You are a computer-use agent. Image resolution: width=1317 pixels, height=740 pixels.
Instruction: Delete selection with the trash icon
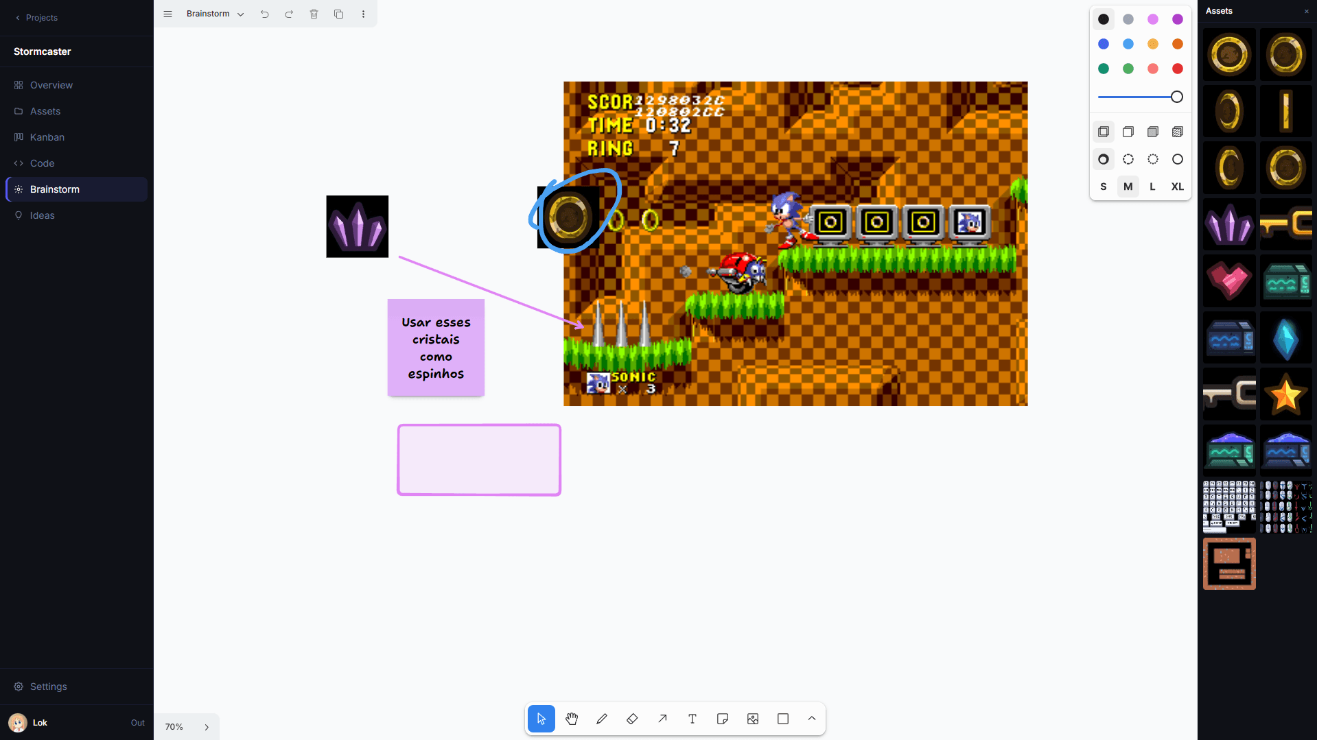tap(314, 14)
